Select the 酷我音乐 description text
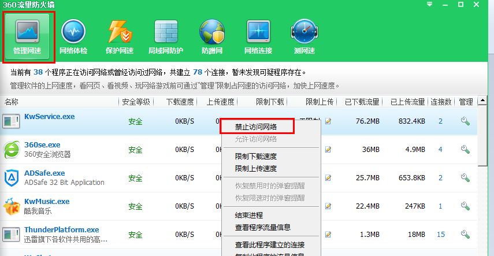 [38, 211]
